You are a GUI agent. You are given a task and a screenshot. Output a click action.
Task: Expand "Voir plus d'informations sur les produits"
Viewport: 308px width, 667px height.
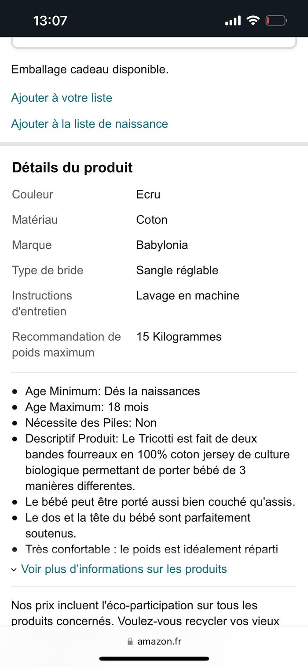[124, 569]
